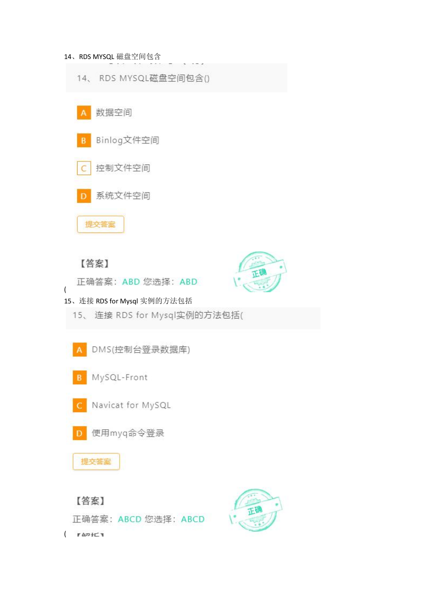The height and width of the screenshot is (599, 424).
Task: Click correct answer ABD text in question 14
Action: click(x=131, y=282)
